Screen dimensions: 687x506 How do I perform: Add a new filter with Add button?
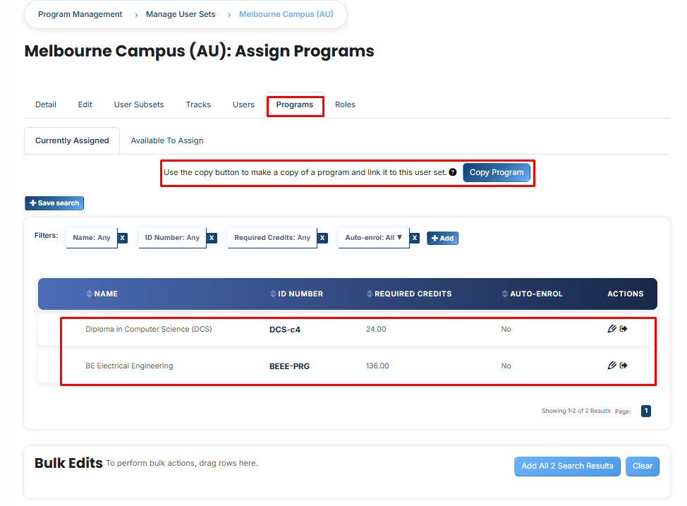[442, 238]
